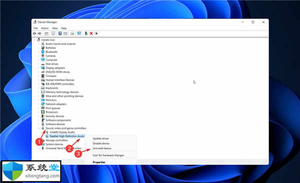
Task: Collapse Sound, video and game controllers
Action: point(38,128)
